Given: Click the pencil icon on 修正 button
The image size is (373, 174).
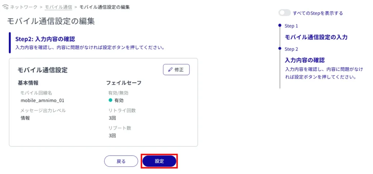Looking at the screenshot, I should (x=170, y=70).
